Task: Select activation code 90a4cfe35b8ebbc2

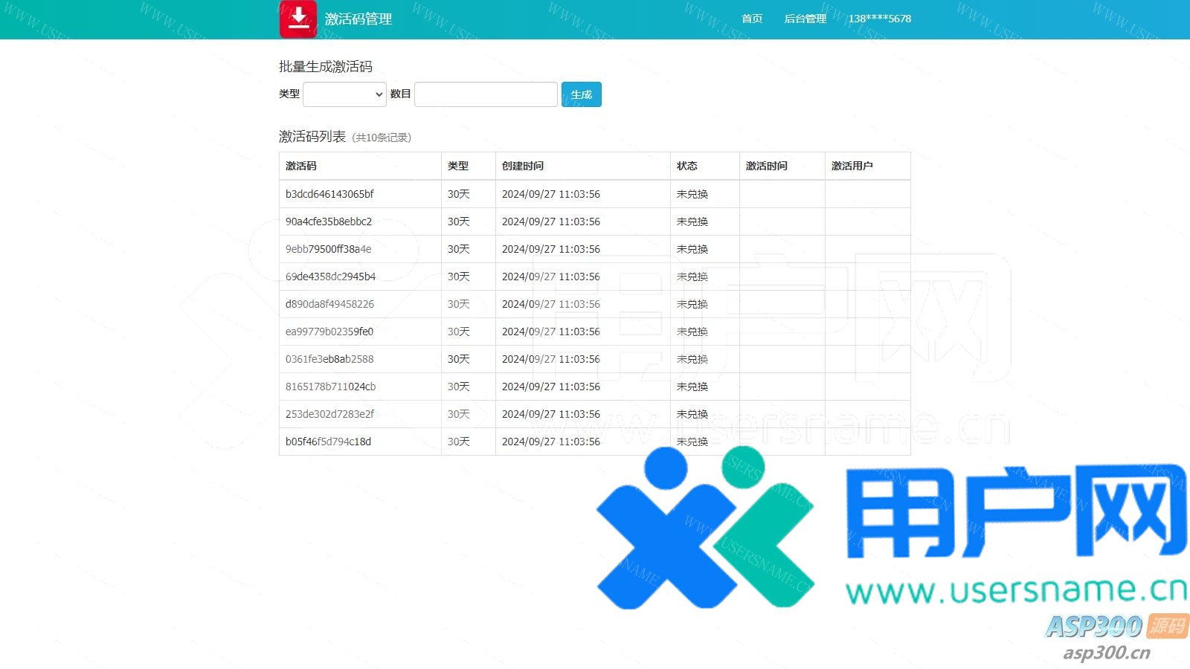Action: coord(329,222)
